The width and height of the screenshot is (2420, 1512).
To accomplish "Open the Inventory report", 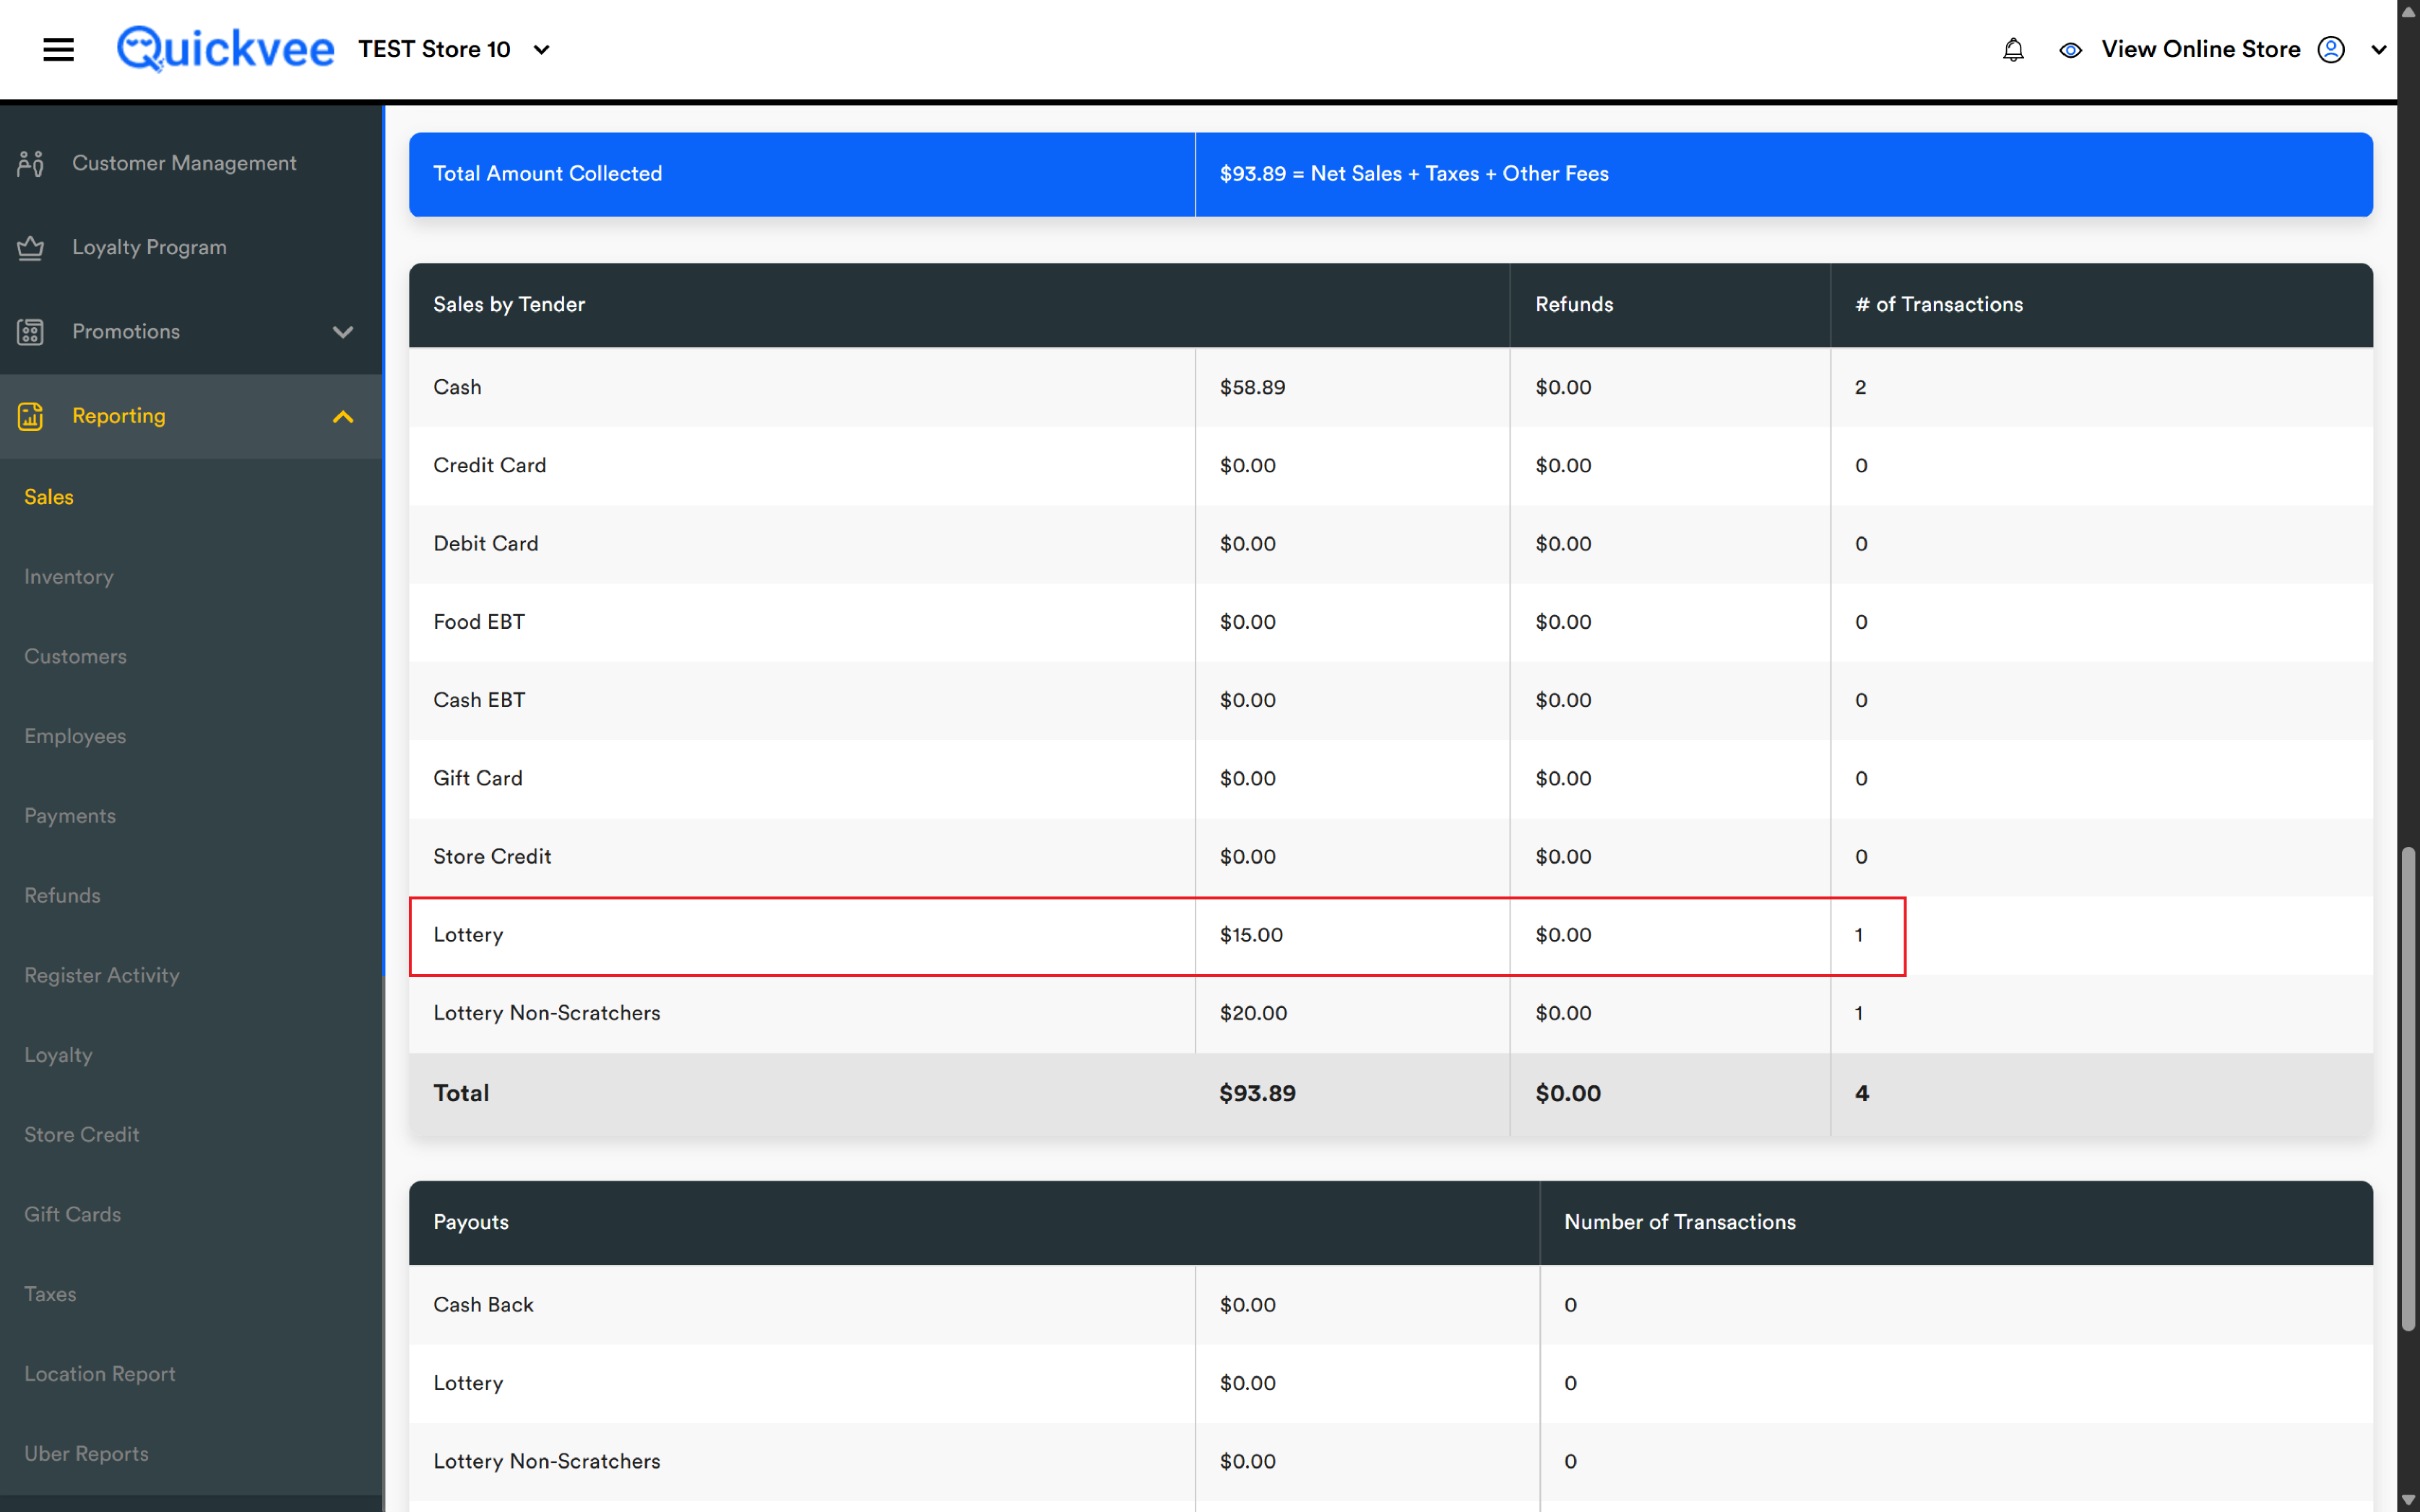I will pos(69,577).
